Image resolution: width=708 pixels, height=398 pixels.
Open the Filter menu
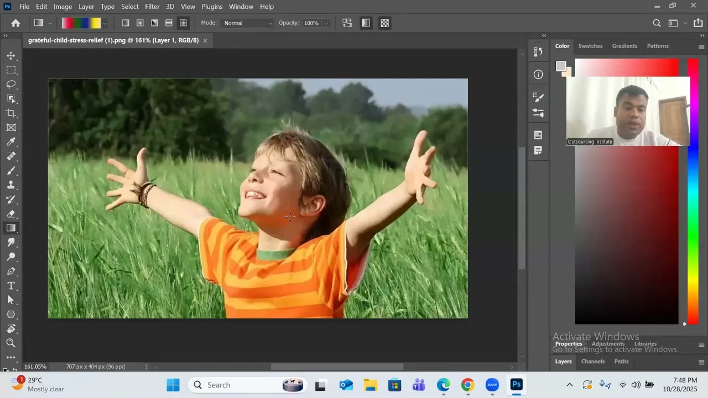[x=152, y=7]
